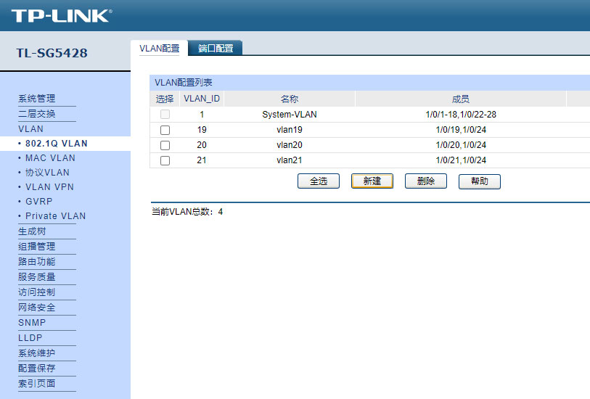The width and height of the screenshot is (590, 399).
Task: Open 配置保存 menu section
Action: [x=37, y=369]
